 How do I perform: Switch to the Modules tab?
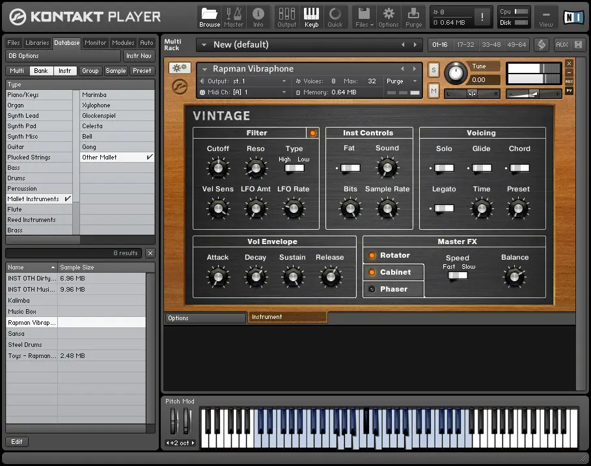(x=123, y=42)
